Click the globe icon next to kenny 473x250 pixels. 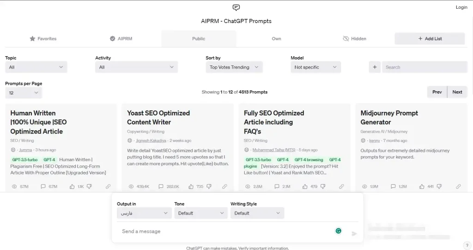[363, 140]
